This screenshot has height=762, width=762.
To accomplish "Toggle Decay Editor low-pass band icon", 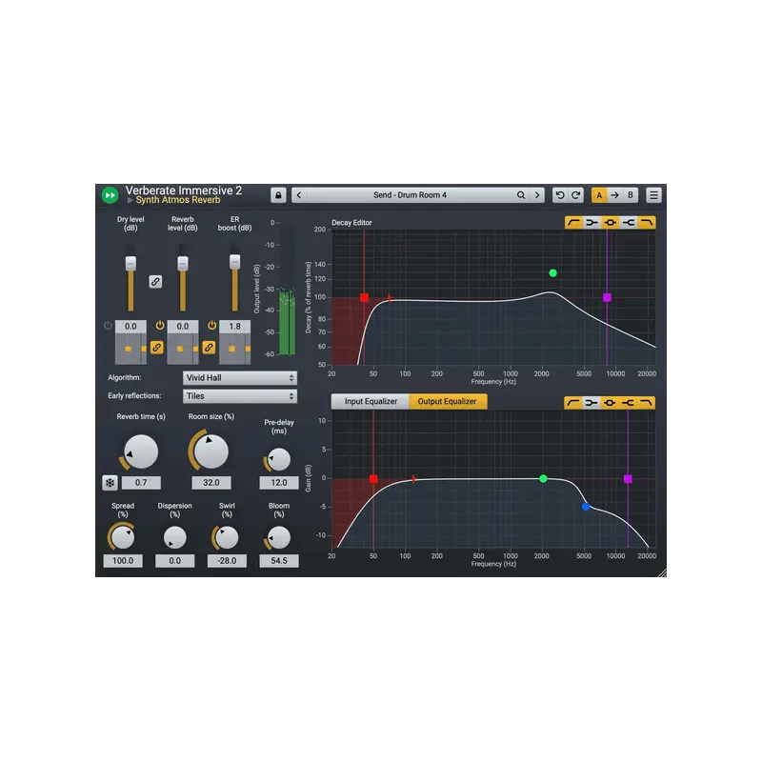I will pos(647,223).
